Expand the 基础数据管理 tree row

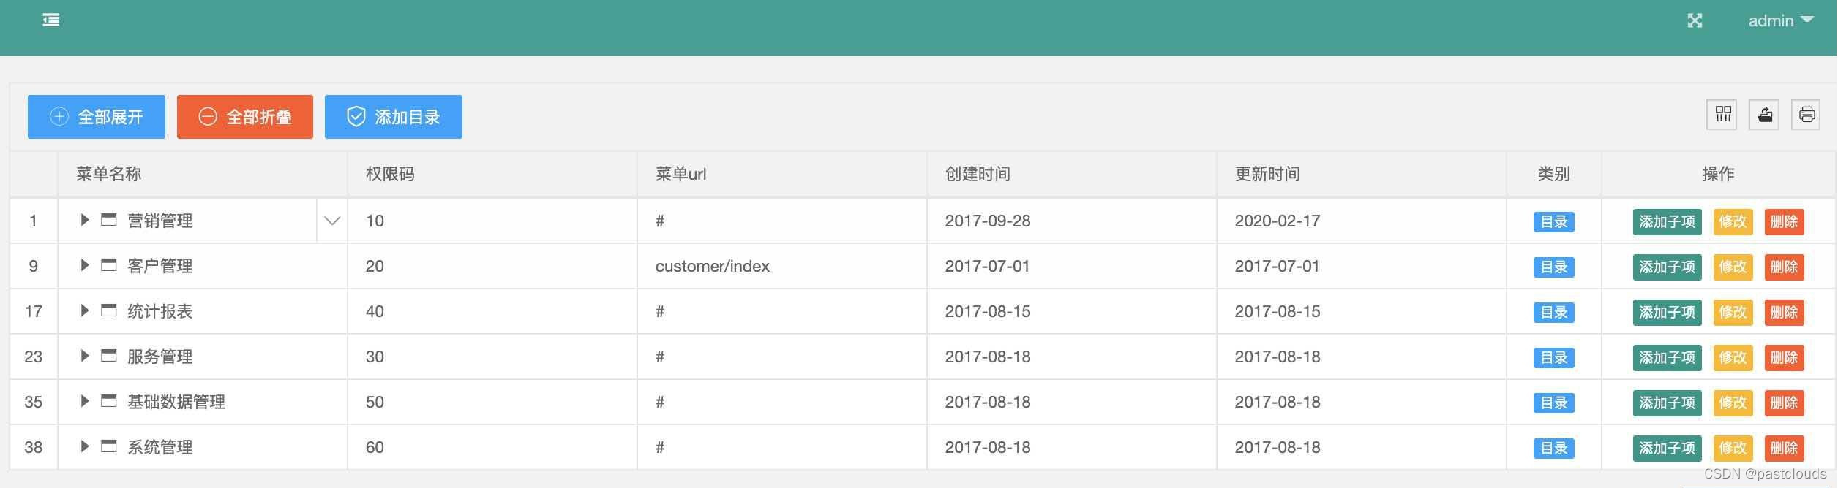(x=84, y=401)
